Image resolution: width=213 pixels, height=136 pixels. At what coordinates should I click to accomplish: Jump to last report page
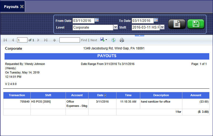(46, 40)
